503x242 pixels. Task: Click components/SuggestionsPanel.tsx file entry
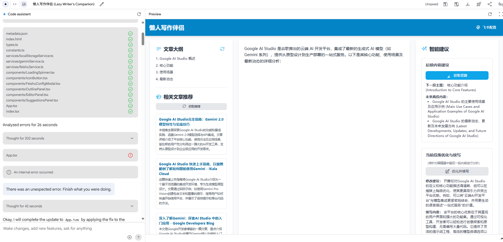(32, 100)
